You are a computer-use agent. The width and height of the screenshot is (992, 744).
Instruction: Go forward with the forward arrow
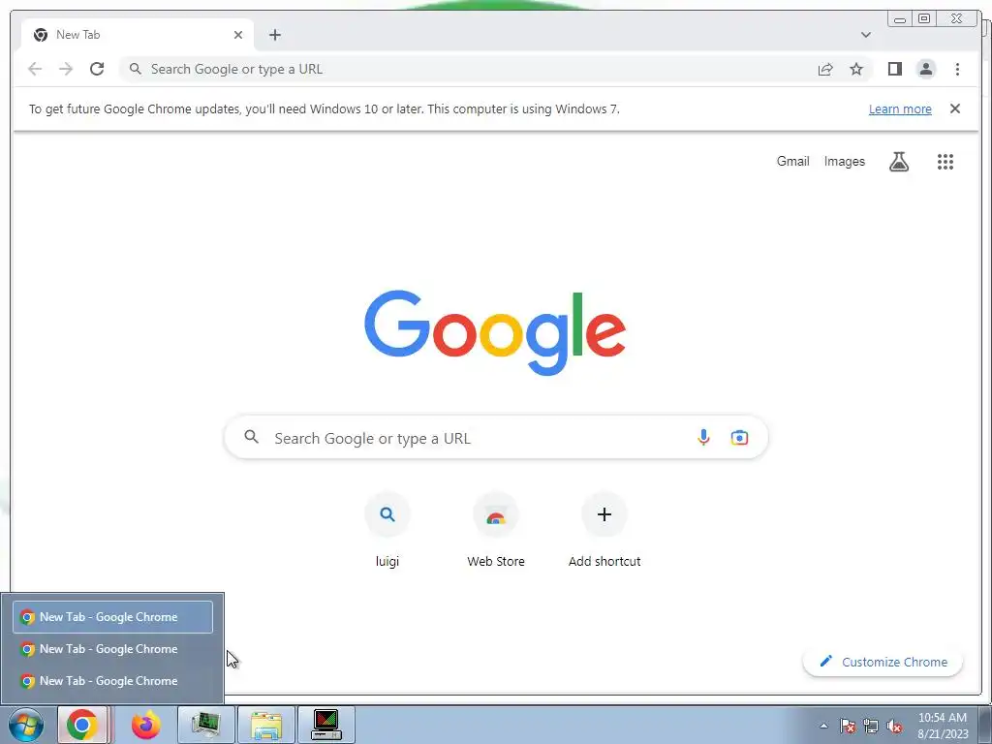[66, 69]
